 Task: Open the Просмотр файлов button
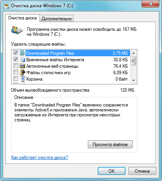(110, 144)
